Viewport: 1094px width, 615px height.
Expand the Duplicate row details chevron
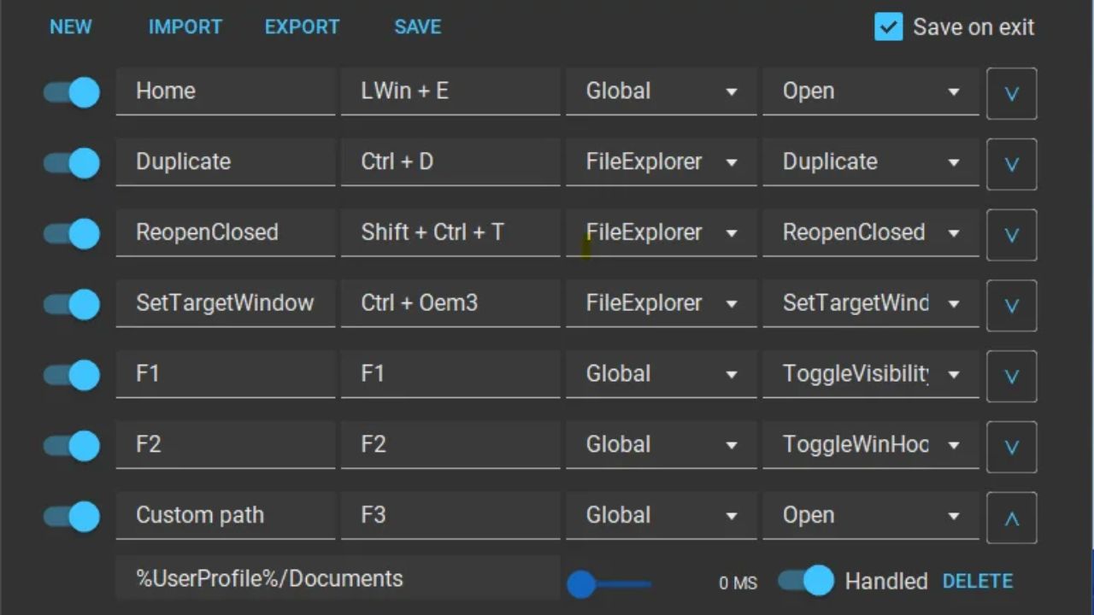(1012, 164)
